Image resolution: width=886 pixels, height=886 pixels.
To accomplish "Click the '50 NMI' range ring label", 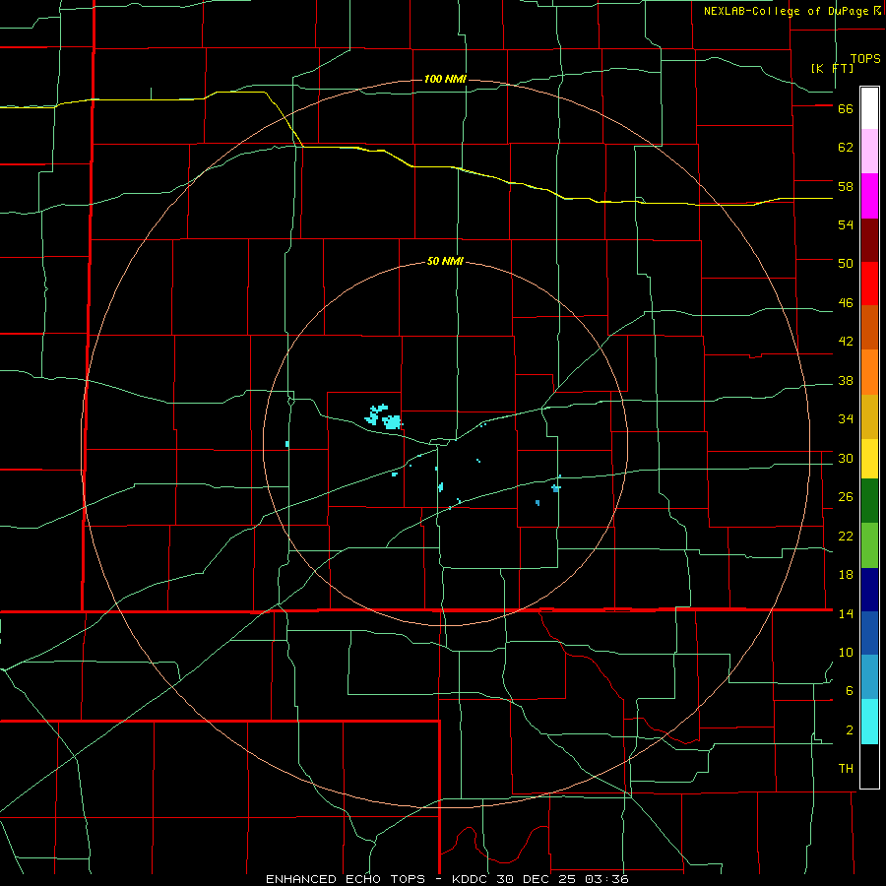I will tap(445, 261).
